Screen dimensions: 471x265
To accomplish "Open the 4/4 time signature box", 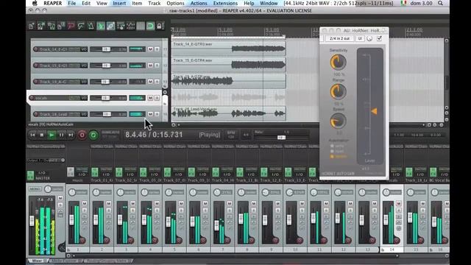I will coord(246,135).
